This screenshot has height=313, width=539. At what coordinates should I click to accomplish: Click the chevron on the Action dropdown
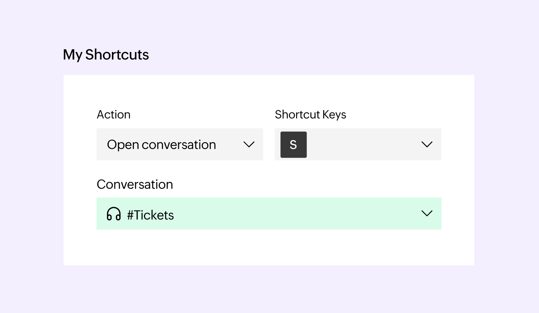(249, 144)
